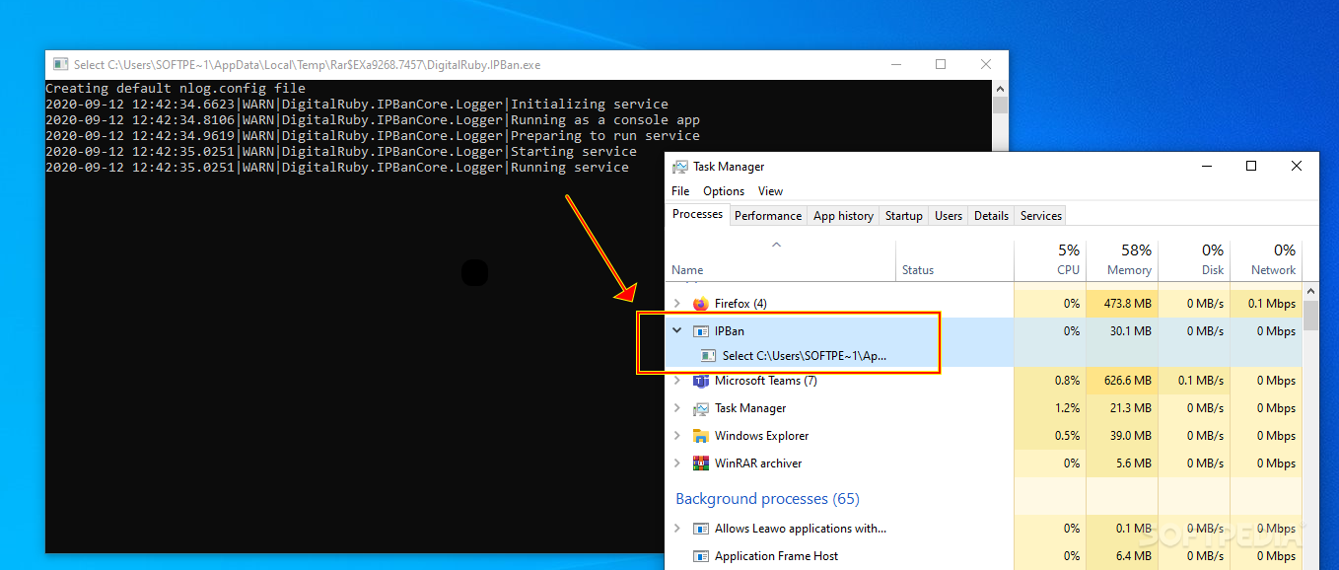Open the View menu in Task Manager
Viewport: 1339px width, 570px height.
click(770, 191)
